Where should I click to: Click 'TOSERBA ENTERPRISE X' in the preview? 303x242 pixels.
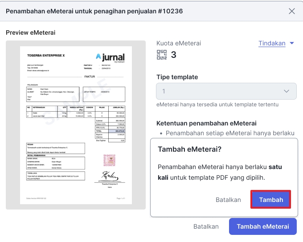pos(46,56)
